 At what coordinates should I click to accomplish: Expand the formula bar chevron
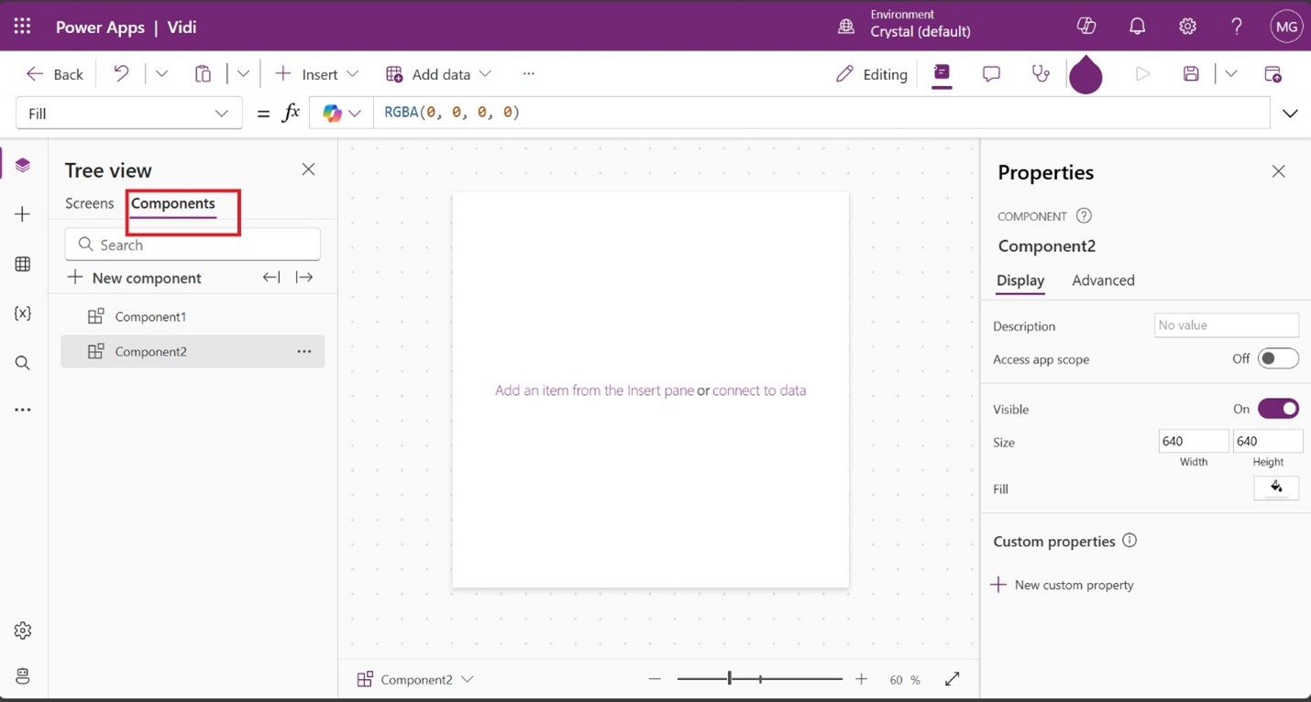click(1290, 114)
